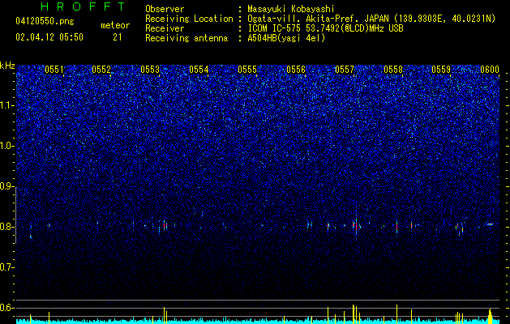Select the 0.9 frequency axis label

tap(7, 186)
